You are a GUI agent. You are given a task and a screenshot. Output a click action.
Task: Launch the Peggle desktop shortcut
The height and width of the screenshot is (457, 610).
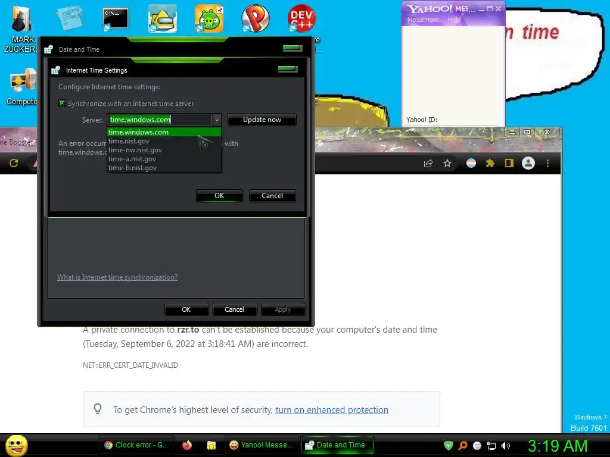(255, 18)
